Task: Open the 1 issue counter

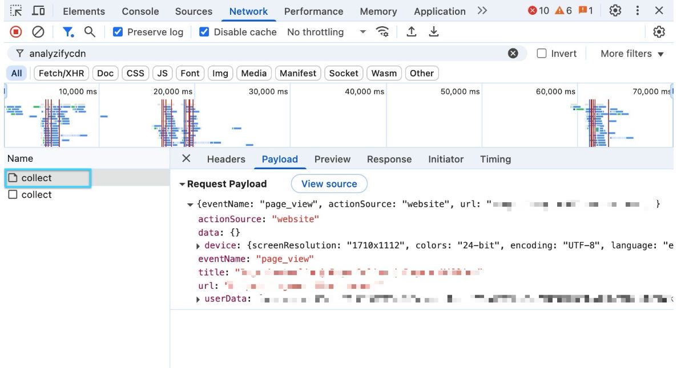Action: (x=586, y=11)
